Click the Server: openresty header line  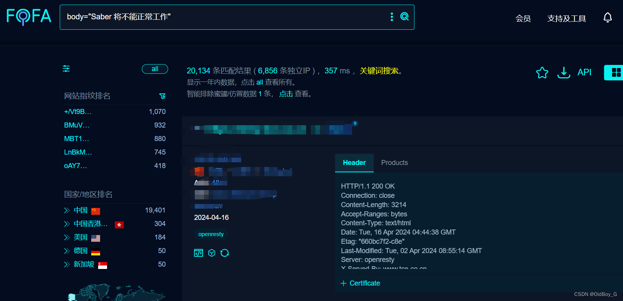(x=368, y=260)
